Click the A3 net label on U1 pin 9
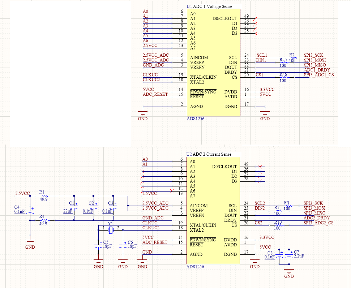This screenshot has width=351, height=288. [146, 26]
